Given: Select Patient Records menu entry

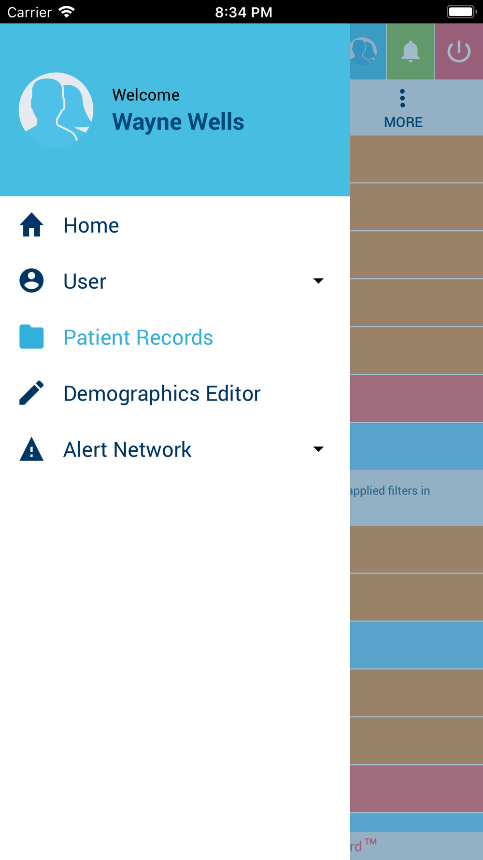Looking at the screenshot, I should pyautogui.click(x=175, y=337).
